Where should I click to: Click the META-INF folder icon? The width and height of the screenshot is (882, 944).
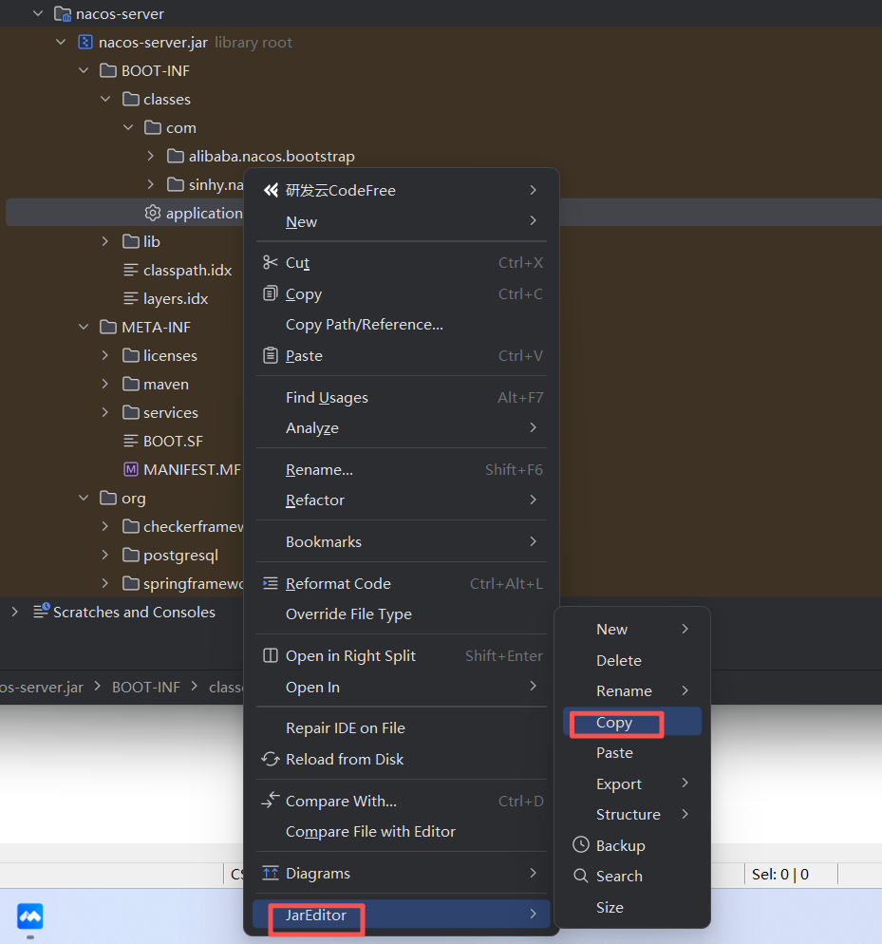pyautogui.click(x=108, y=327)
